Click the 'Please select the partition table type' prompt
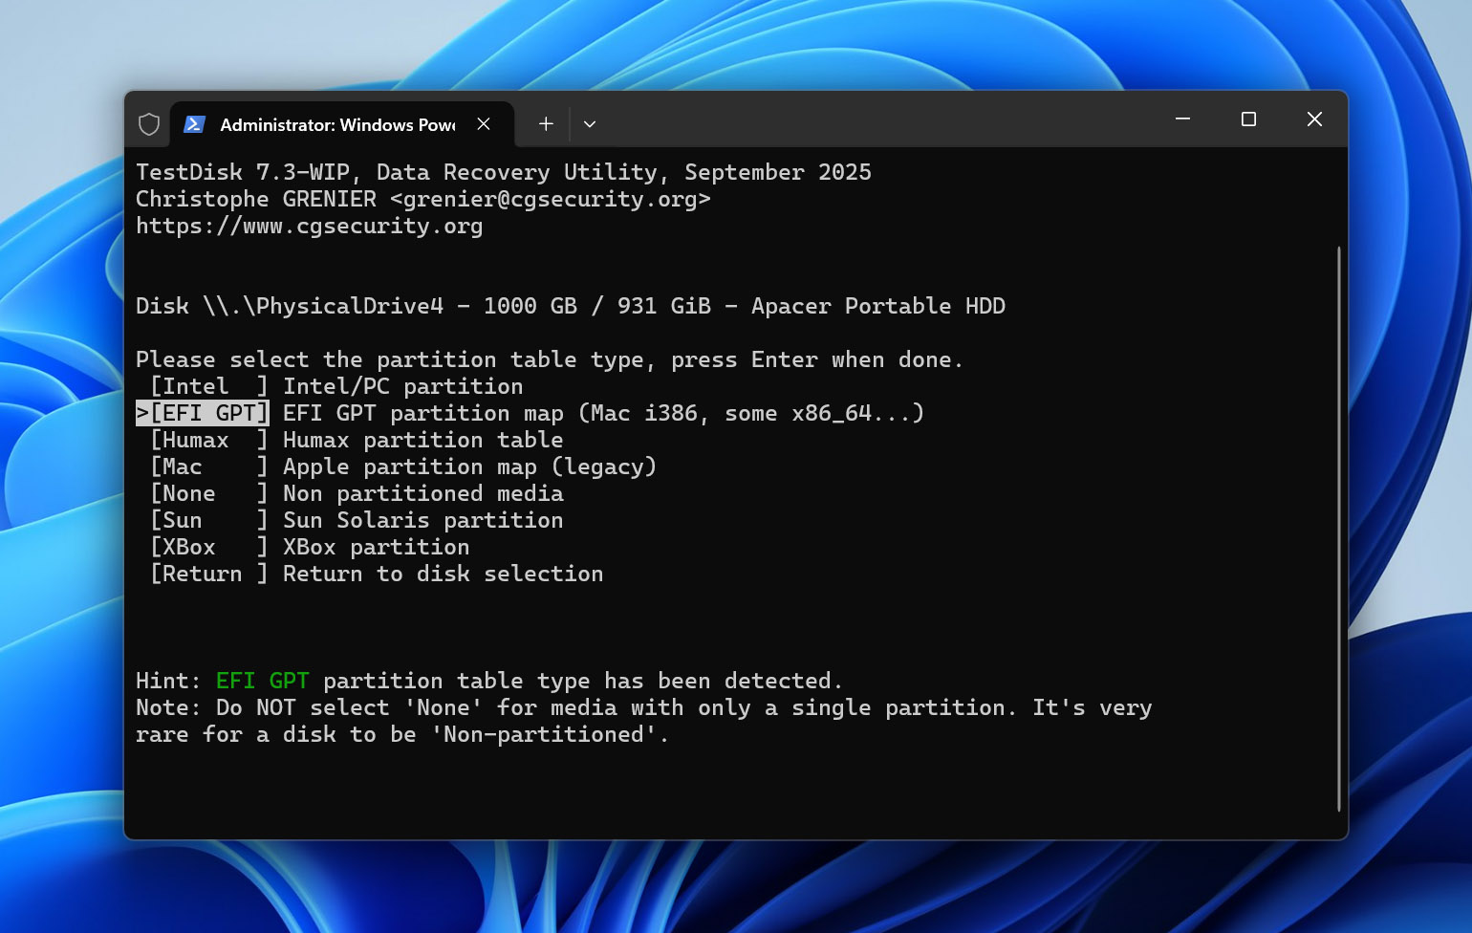 pos(550,359)
